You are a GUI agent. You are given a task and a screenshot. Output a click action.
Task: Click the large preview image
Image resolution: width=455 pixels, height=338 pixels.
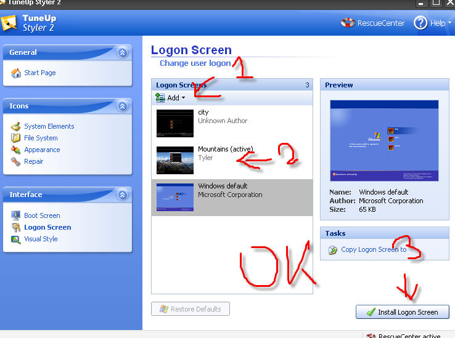(x=384, y=140)
